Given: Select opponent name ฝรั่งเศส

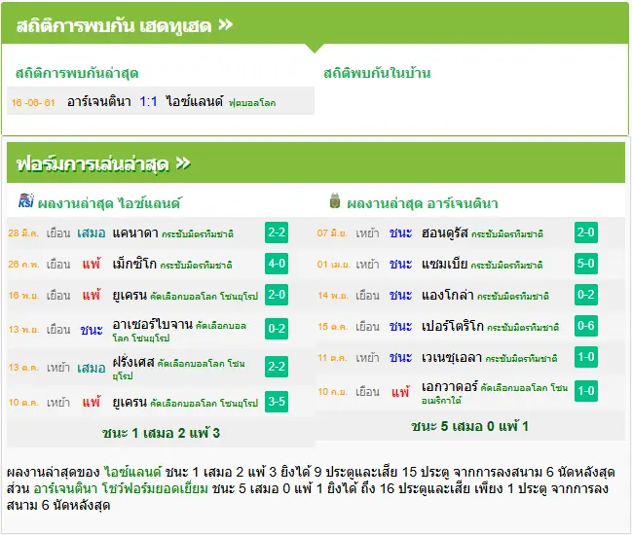Looking at the screenshot, I should point(133,362).
